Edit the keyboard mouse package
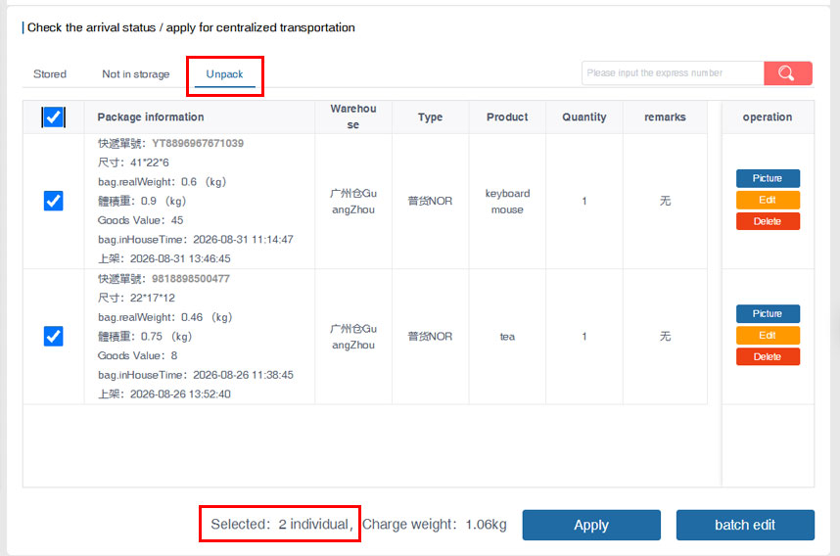 [x=768, y=200]
